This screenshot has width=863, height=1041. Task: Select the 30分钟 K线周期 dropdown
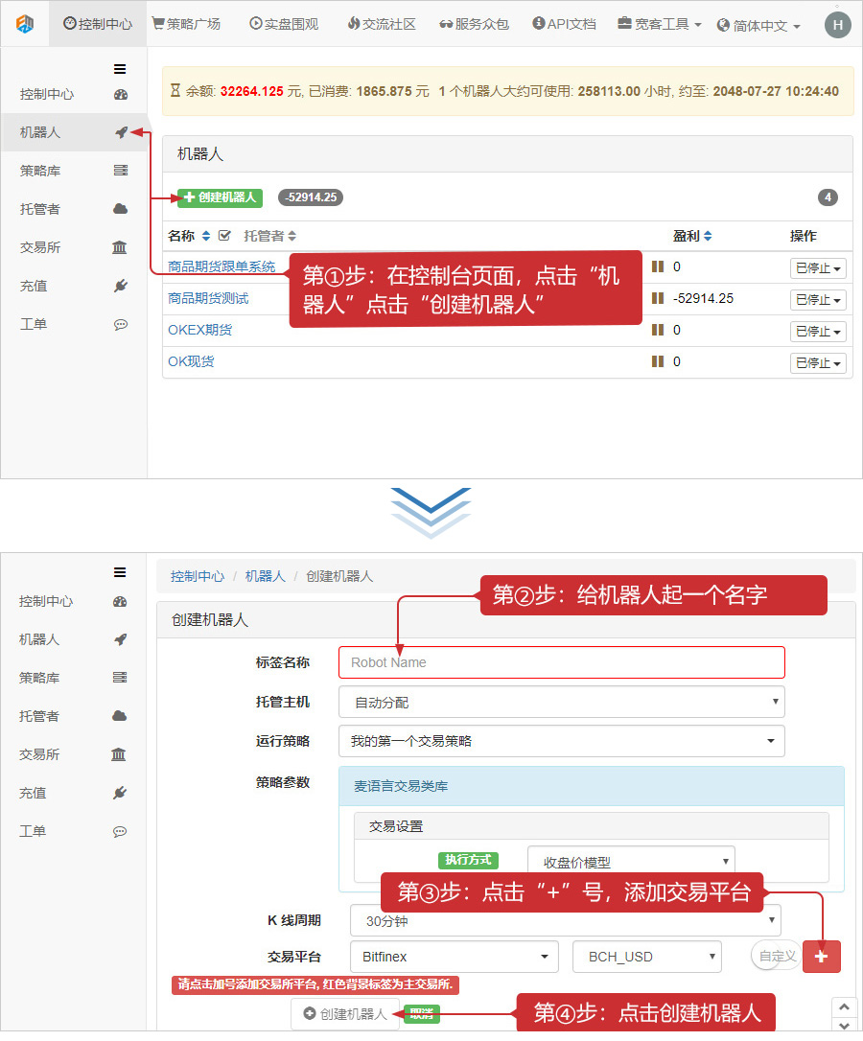pos(566,920)
